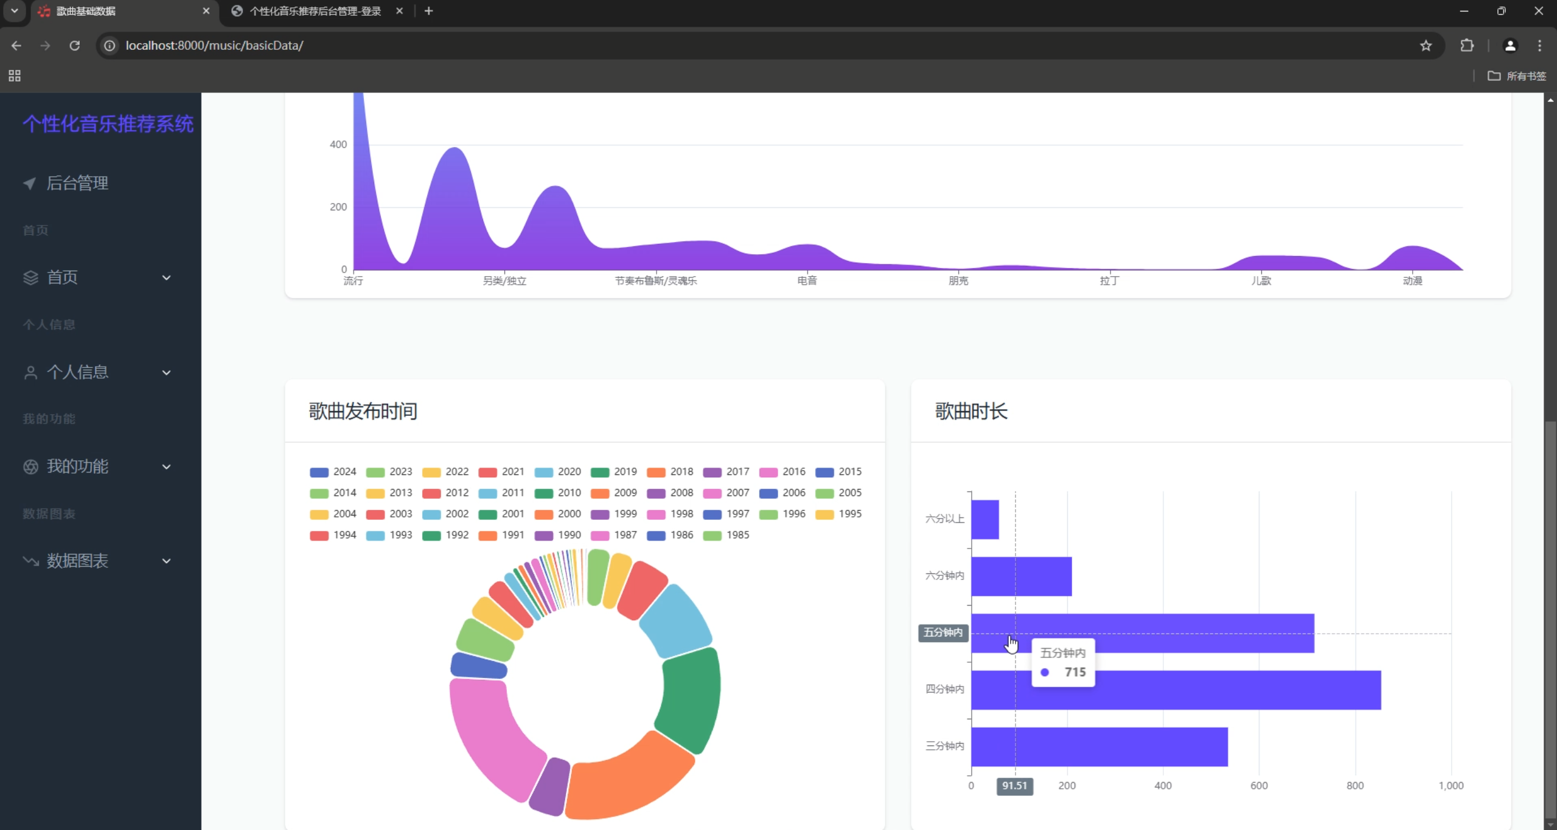
Task: Close the 歌曲基础数据 tab
Action: click(x=206, y=11)
